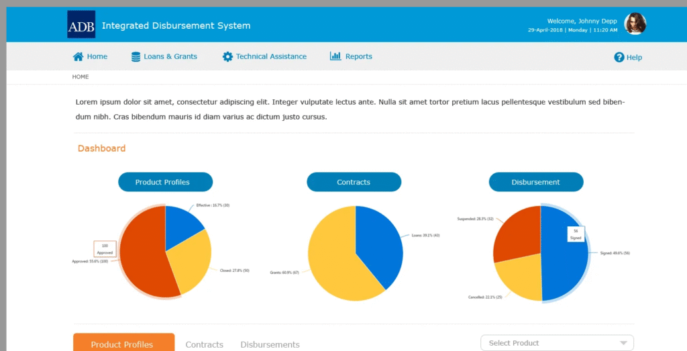Viewport: 687px width, 351px height.
Task: Switch to the Disbursements tab
Action: 270,344
